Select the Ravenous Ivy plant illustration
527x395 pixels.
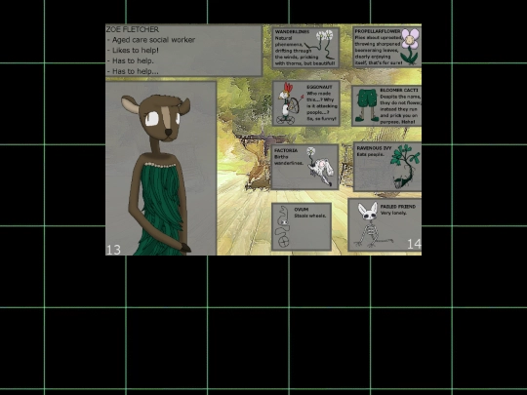pos(406,166)
